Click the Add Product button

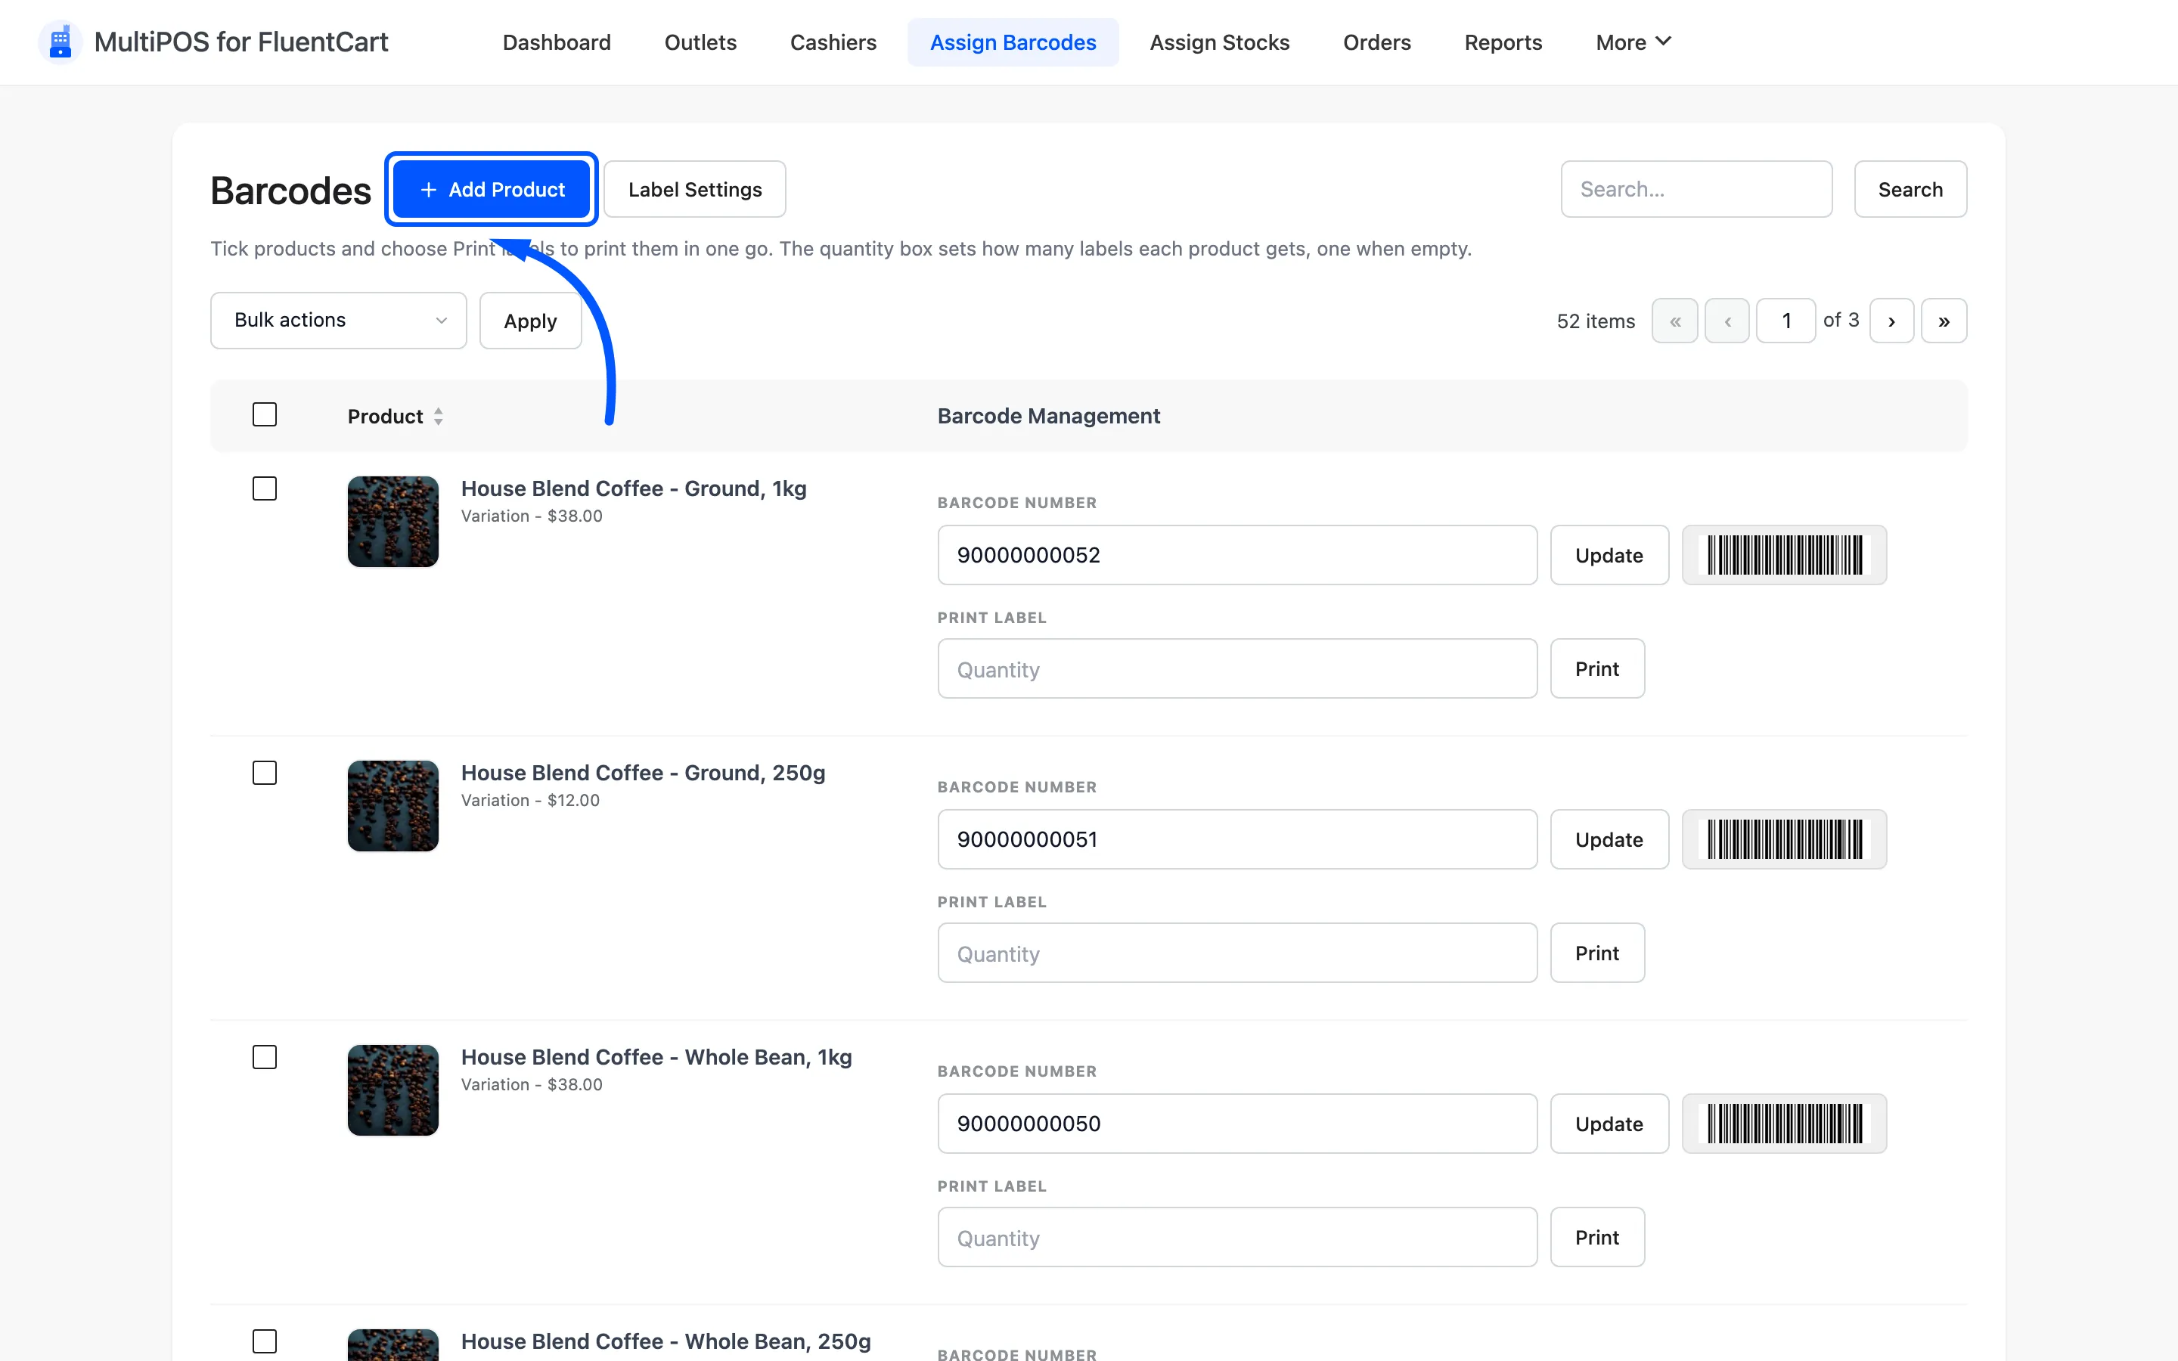(492, 190)
